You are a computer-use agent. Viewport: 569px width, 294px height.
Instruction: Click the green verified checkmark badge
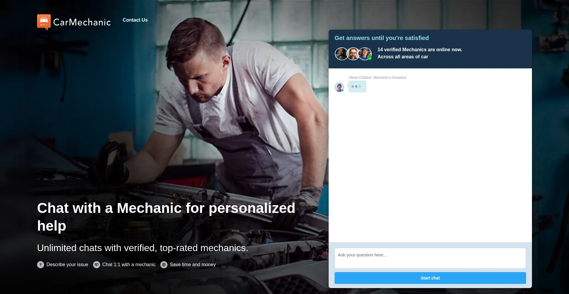[370, 58]
